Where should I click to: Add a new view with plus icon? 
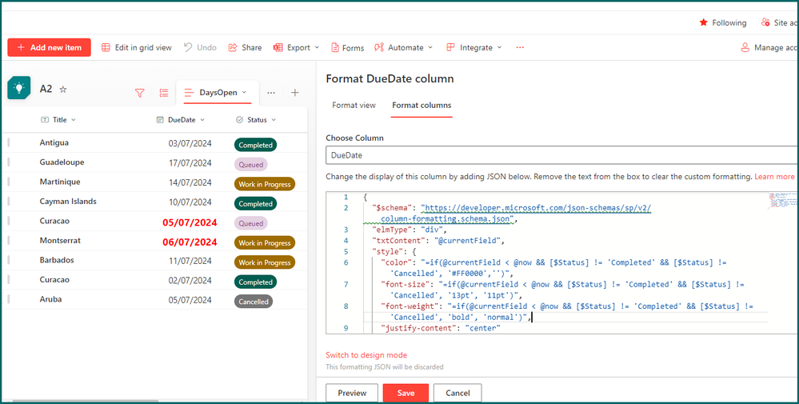(x=295, y=93)
